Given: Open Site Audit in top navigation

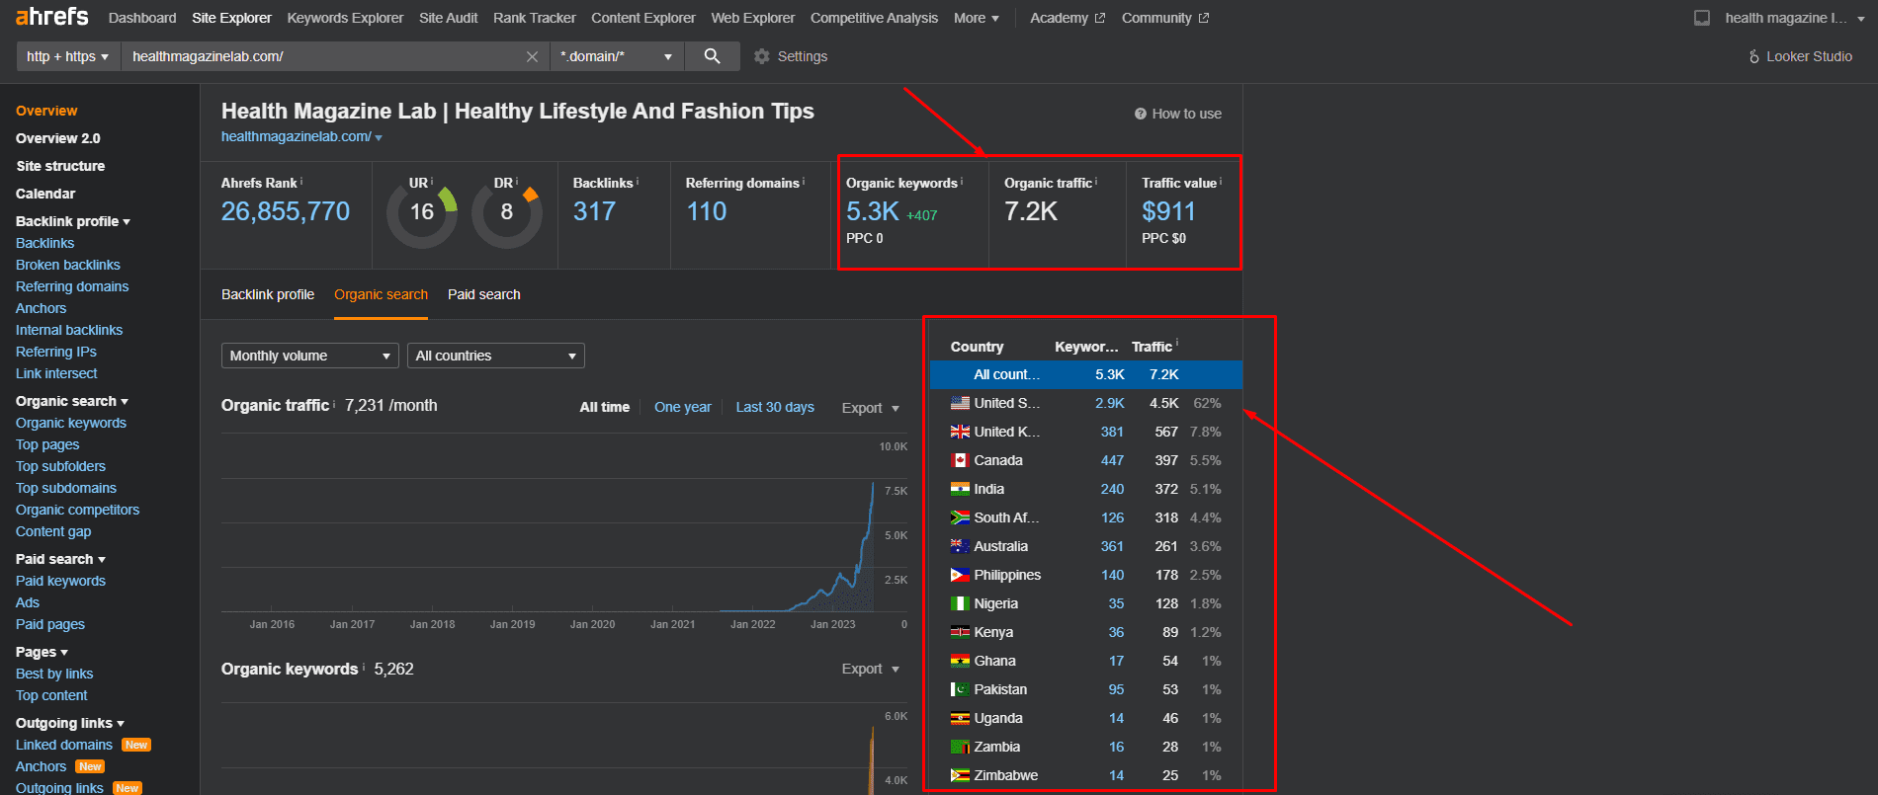Looking at the screenshot, I should point(449,18).
